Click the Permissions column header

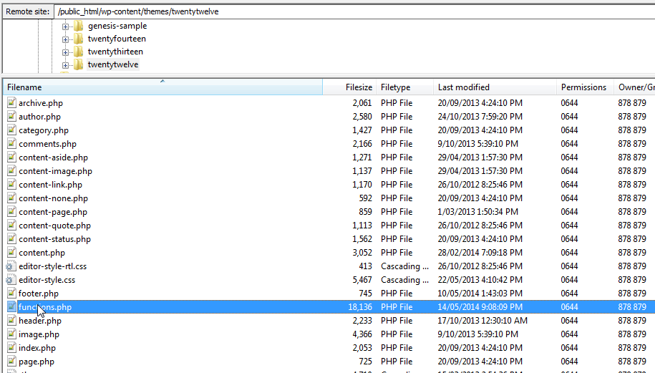click(x=583, y=87)
